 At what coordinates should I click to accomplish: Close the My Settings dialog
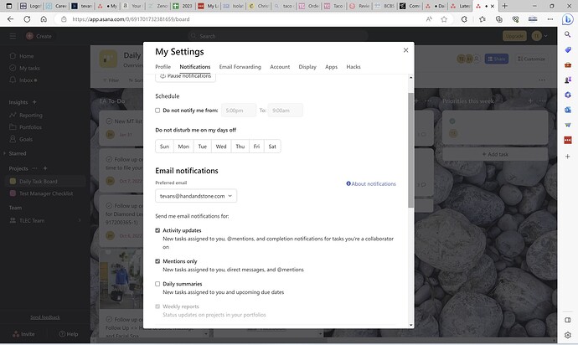(405, 50)
